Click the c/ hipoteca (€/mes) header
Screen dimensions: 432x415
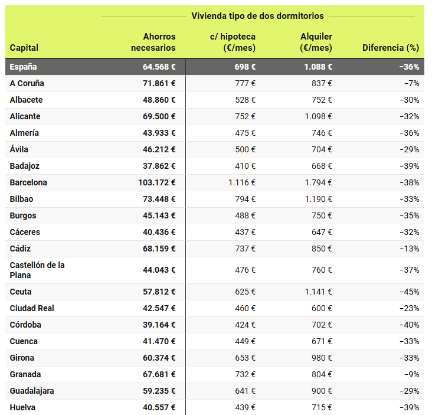coord(233,42)
